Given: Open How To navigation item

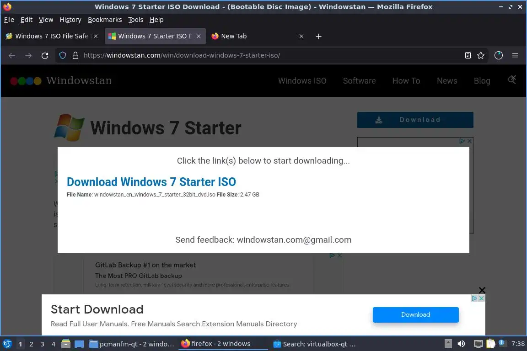Looking at the screenshot, I should [x=406, y=81].
